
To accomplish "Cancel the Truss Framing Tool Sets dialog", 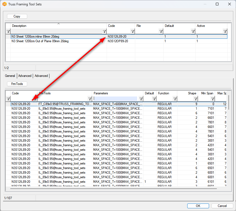I will [x=222, y=206].
